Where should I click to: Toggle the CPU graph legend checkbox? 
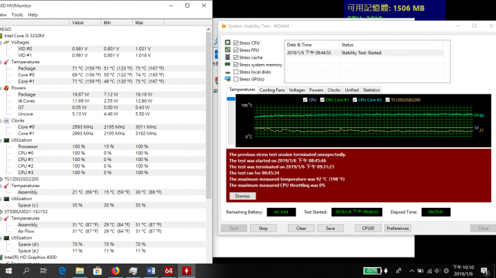coord(305,100)
